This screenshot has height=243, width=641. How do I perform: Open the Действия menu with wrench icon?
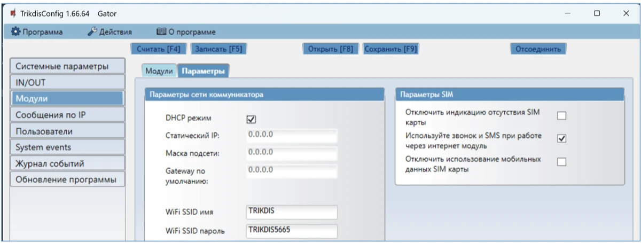110,32
